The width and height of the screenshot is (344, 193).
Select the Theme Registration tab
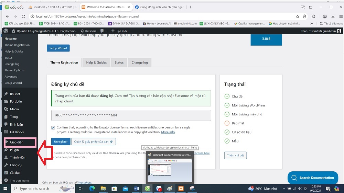[x=64, y=63]
